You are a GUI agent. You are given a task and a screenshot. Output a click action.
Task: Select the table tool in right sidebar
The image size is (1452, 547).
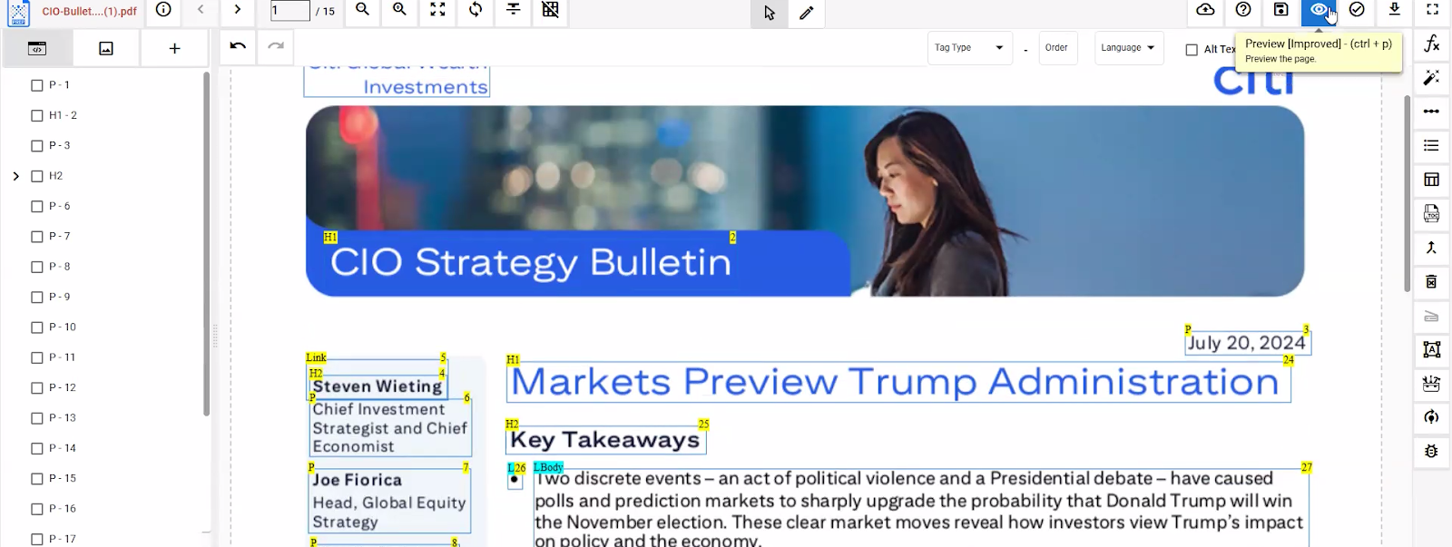point(1431,179)
